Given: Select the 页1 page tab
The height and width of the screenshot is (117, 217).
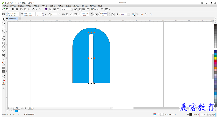Looking at the screenshot, I should (x=31, y=108).
